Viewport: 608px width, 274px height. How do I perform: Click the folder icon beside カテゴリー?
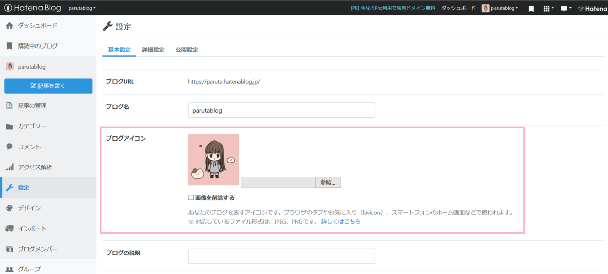point(9,126)
